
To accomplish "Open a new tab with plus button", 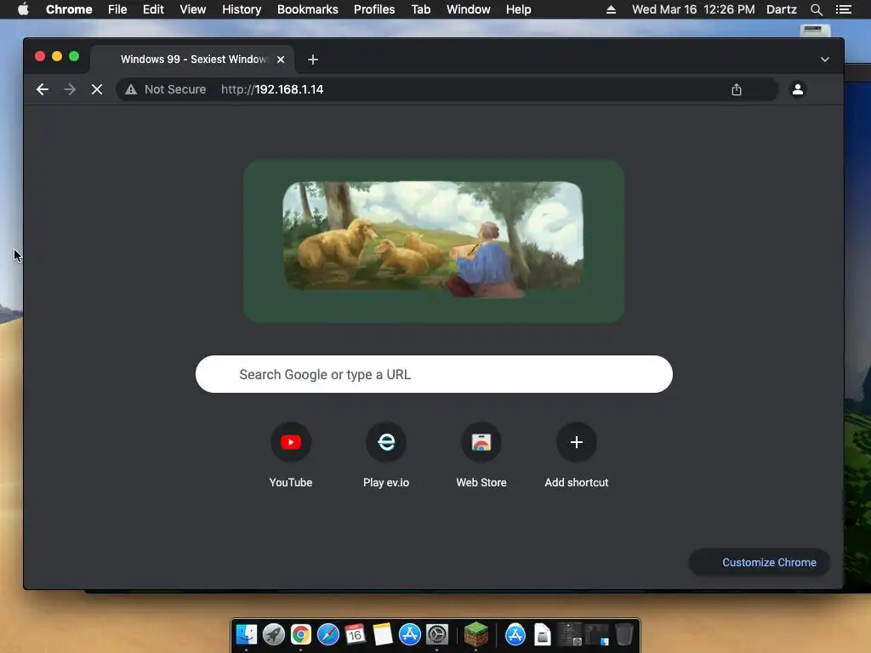I will pos(313,60).
